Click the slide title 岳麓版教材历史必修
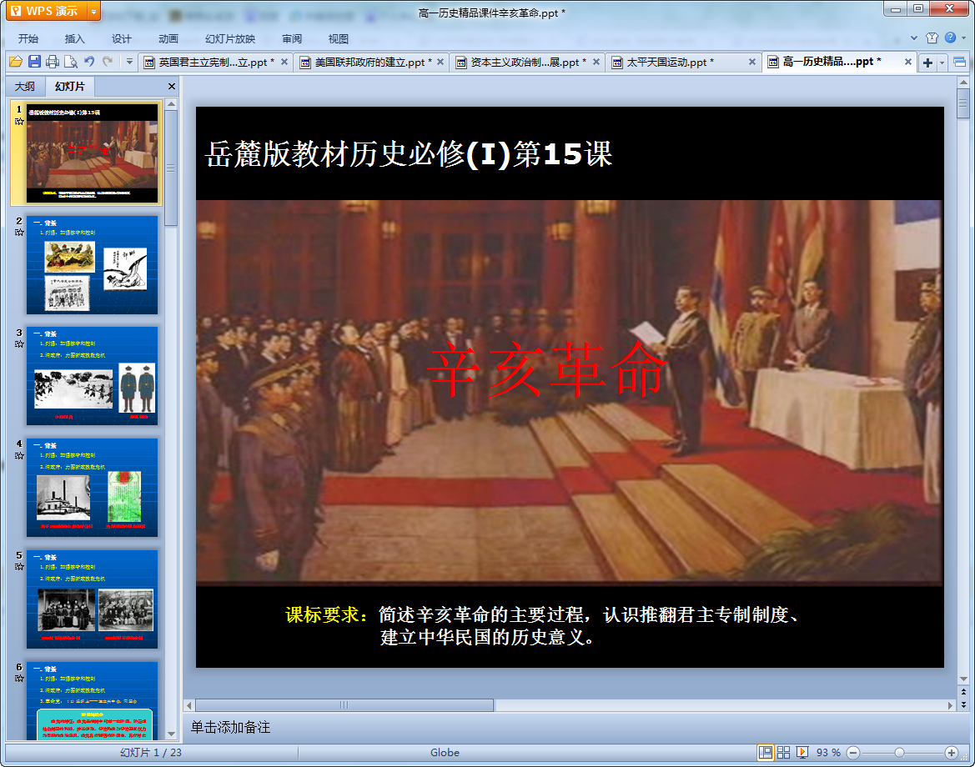 pyautogui.click(x=409, y=154)
